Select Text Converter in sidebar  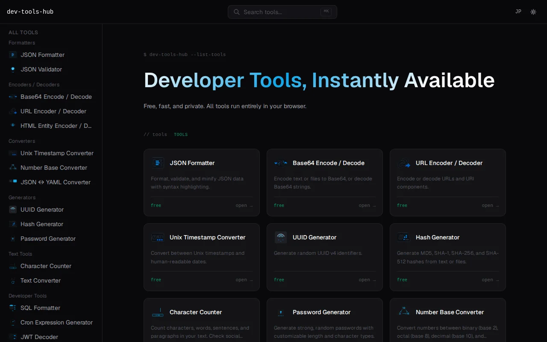coord(51,280)
